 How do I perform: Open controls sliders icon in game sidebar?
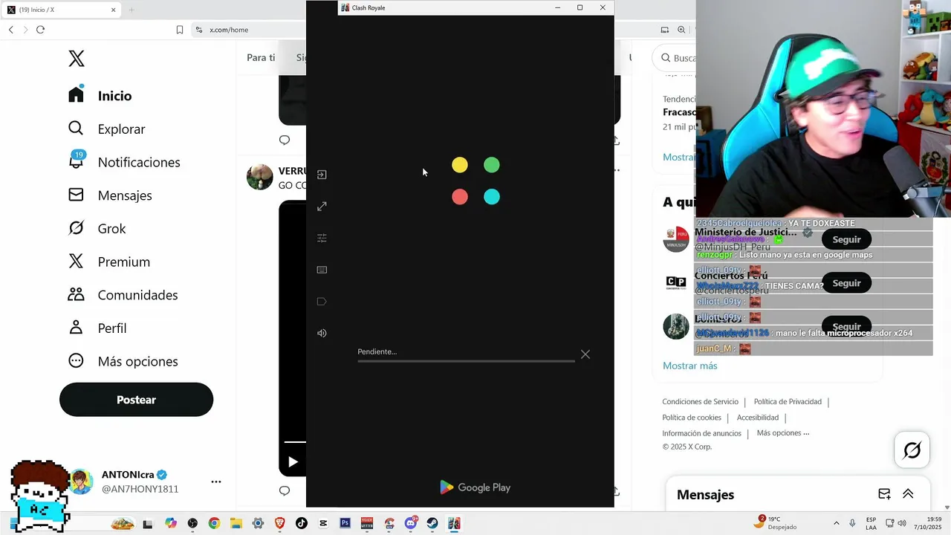pyautogui.click(x=322, y=238)
